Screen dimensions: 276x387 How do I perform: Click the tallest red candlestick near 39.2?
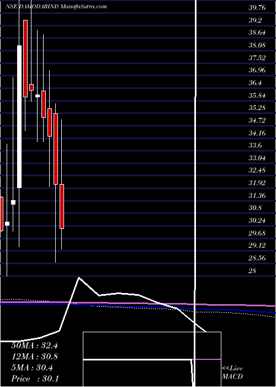click(x=25, y=59)
